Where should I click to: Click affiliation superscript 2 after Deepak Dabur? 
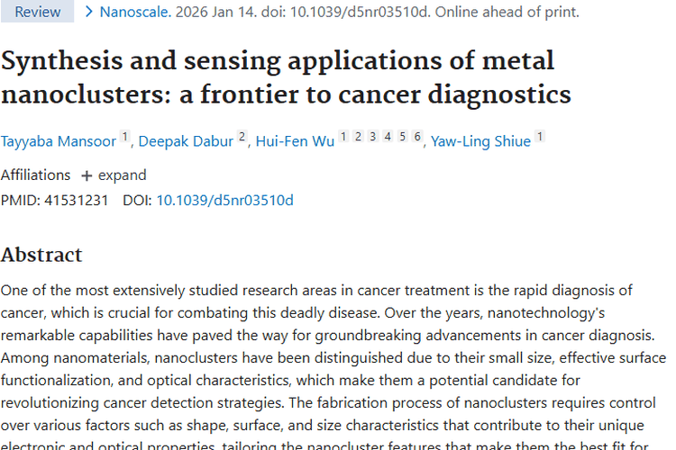coord(242,137)
